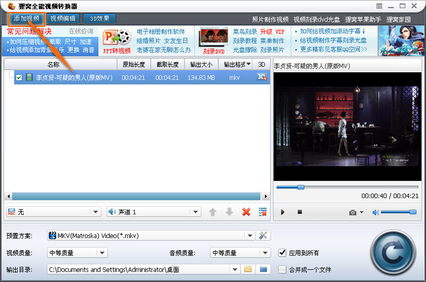Image resolution: width=426 pixels, height=282 pixels.
Task: Click the large round convert start button
Action: (393, 253)
